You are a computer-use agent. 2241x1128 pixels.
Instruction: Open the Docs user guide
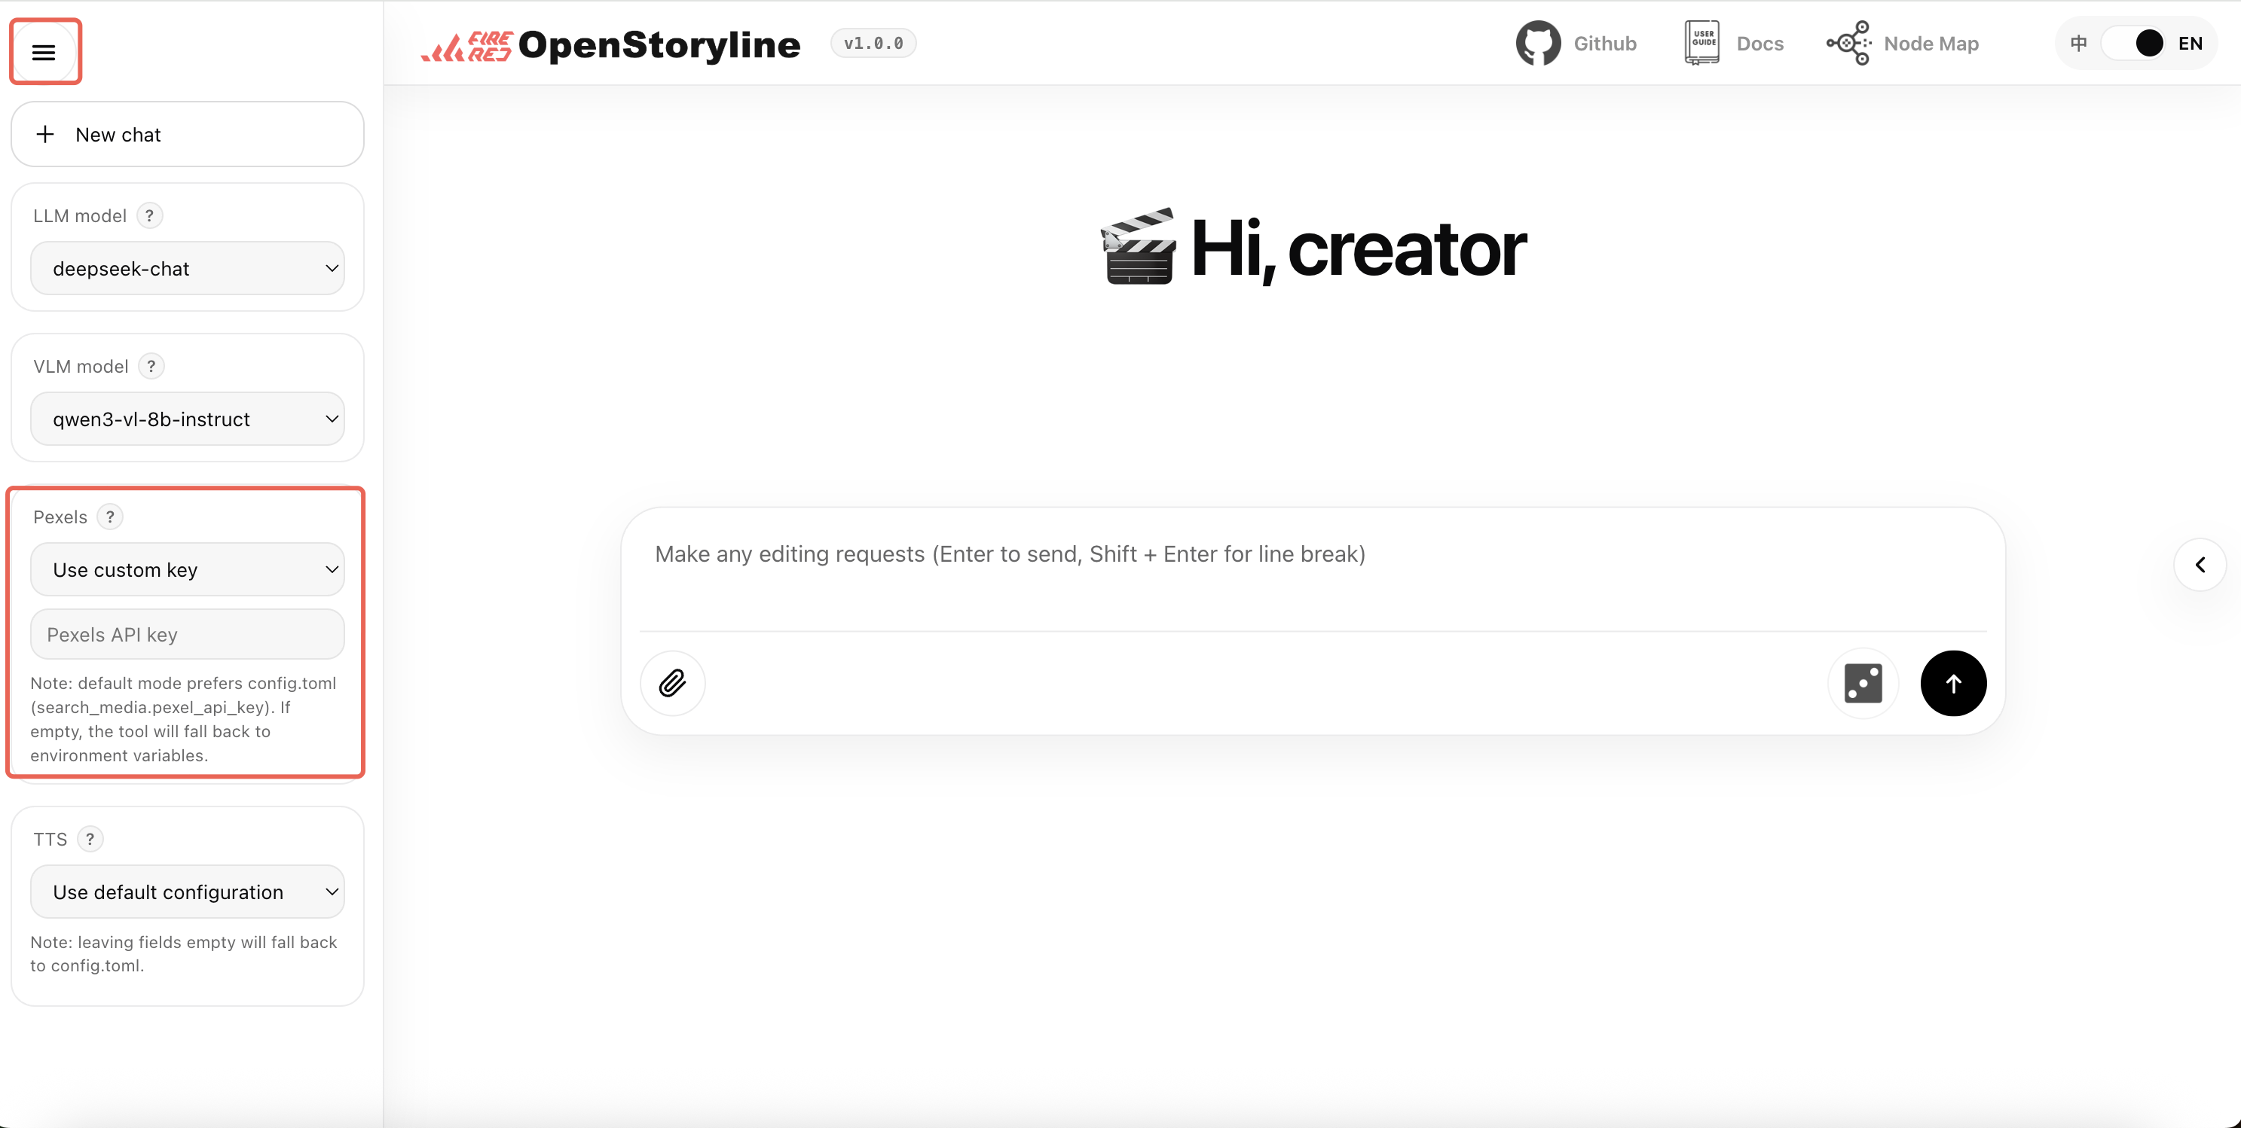(1733, 43)
